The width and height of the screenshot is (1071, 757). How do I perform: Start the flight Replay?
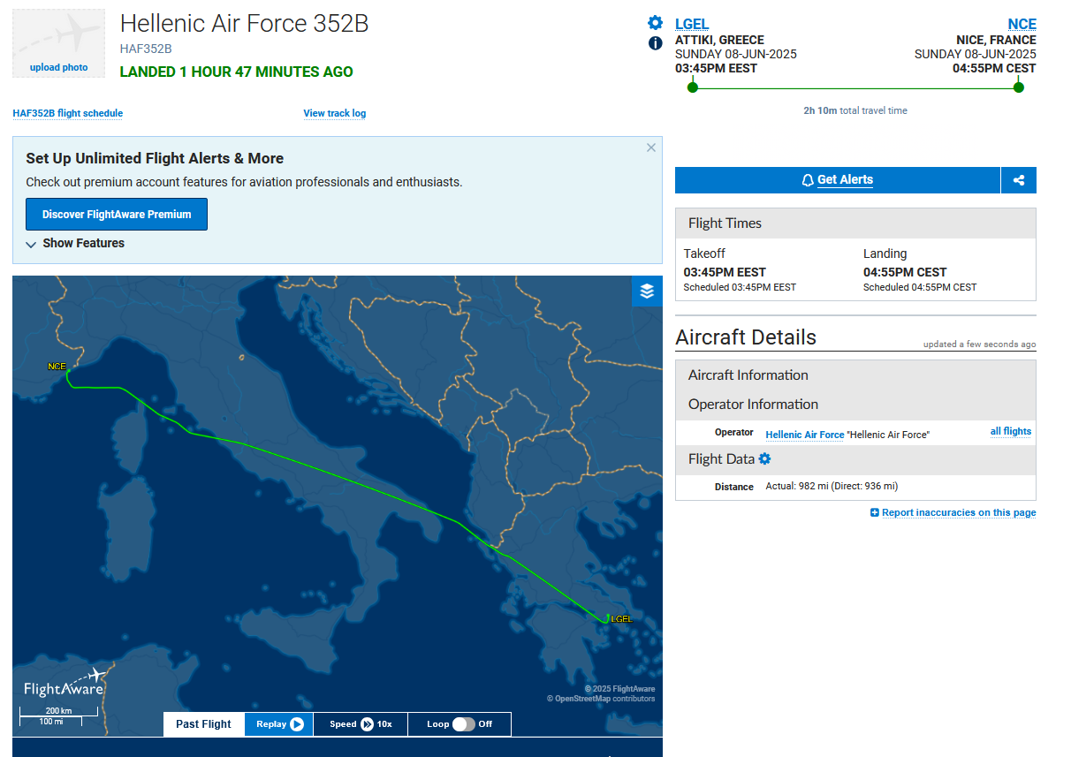pyautogui.click(x=279, y=724)
